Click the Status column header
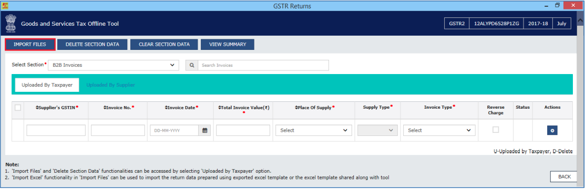 (522, 107)
